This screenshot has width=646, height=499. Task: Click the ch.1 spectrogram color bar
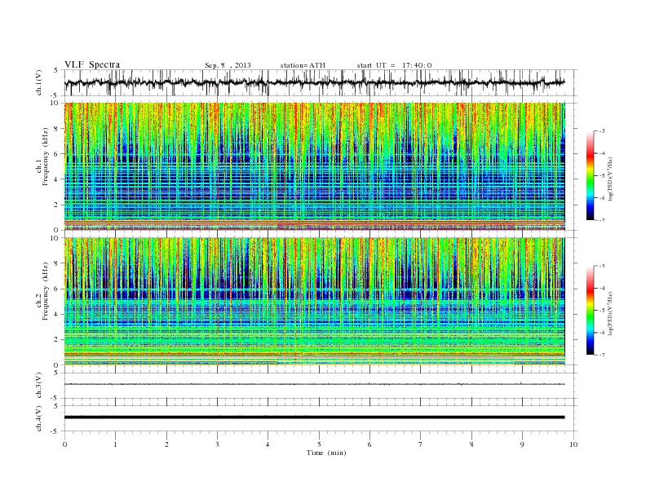click(x=590, y=175)
